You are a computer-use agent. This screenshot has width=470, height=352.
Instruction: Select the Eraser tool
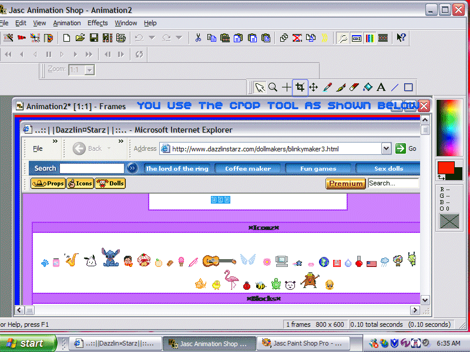point(354,87)
